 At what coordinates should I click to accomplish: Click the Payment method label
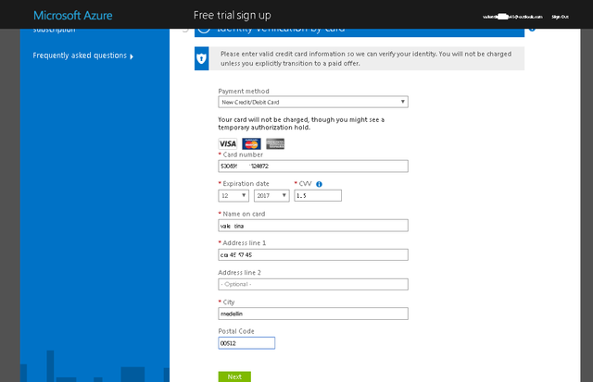pyautogui.click(x=244, y=91)
